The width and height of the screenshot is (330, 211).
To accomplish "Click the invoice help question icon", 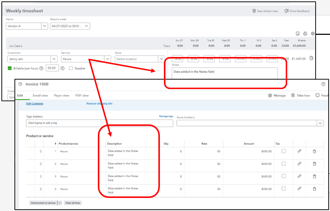I will (x=323, y=84).
